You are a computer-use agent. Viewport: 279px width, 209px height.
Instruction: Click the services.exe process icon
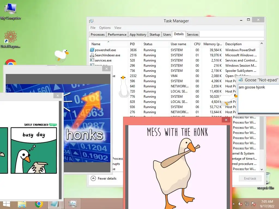pos(92,60)
